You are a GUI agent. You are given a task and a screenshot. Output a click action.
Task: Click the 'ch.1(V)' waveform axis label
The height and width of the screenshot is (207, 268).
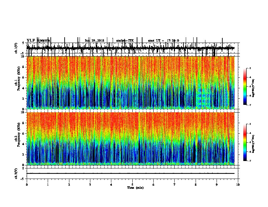point(16,48)
